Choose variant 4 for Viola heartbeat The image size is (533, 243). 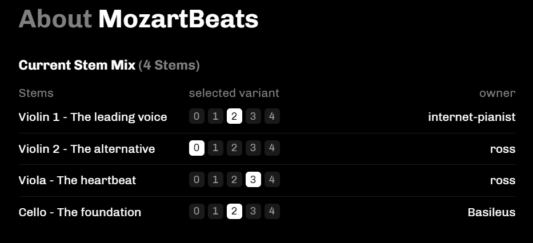pyautogui.click(x=272, y=180)
